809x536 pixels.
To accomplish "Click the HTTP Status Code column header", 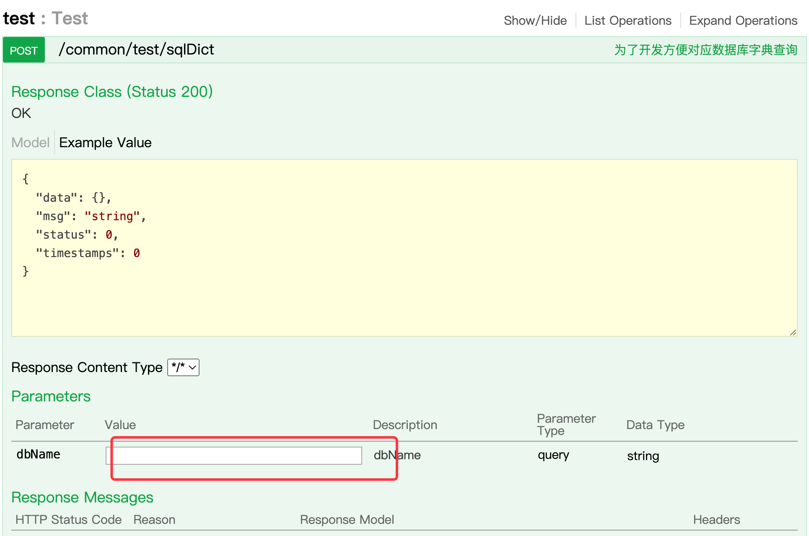I will [68, 520].
